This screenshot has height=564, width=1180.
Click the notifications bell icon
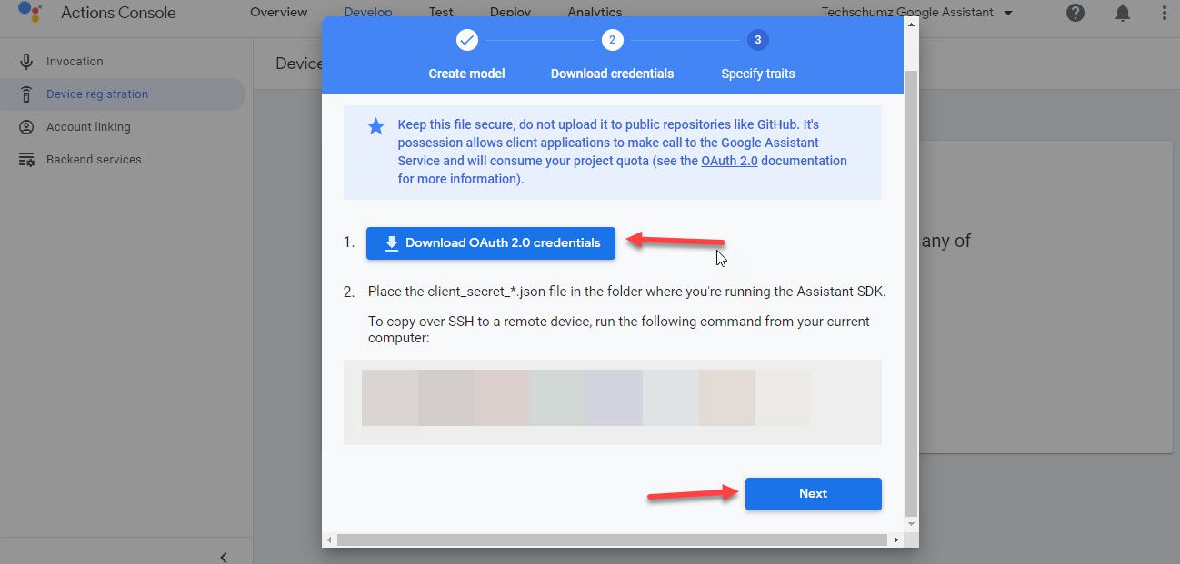click(x=1122, y=13)
